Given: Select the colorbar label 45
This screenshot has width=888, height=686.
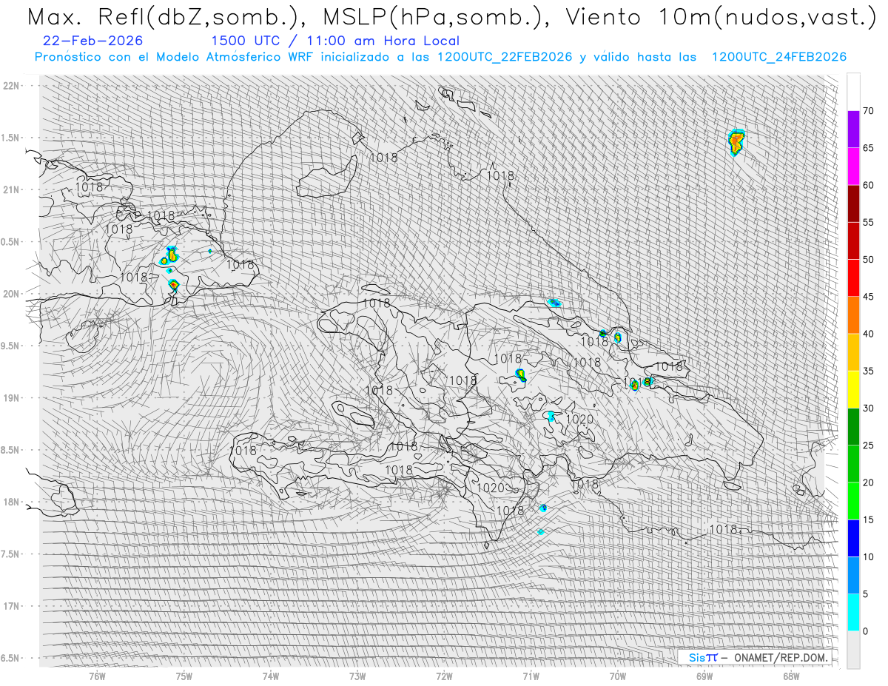Looking at the screenshot, I should (868, 297).
